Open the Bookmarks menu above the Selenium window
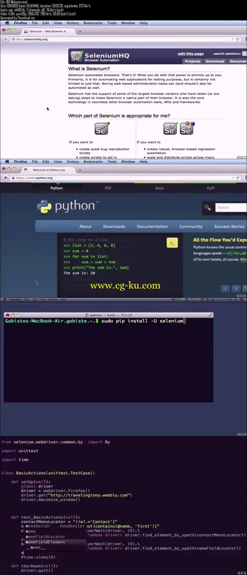 [x=93, y=23]
